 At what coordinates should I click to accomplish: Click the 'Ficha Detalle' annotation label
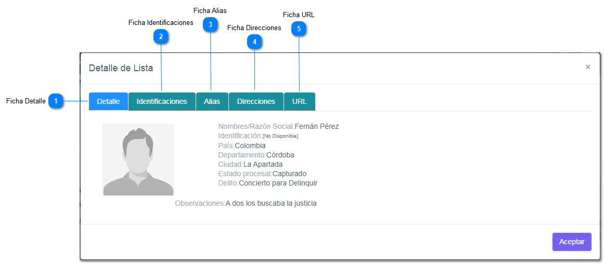tap(26, 101)
